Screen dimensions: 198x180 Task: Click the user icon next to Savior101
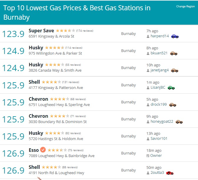click(148, 139)
